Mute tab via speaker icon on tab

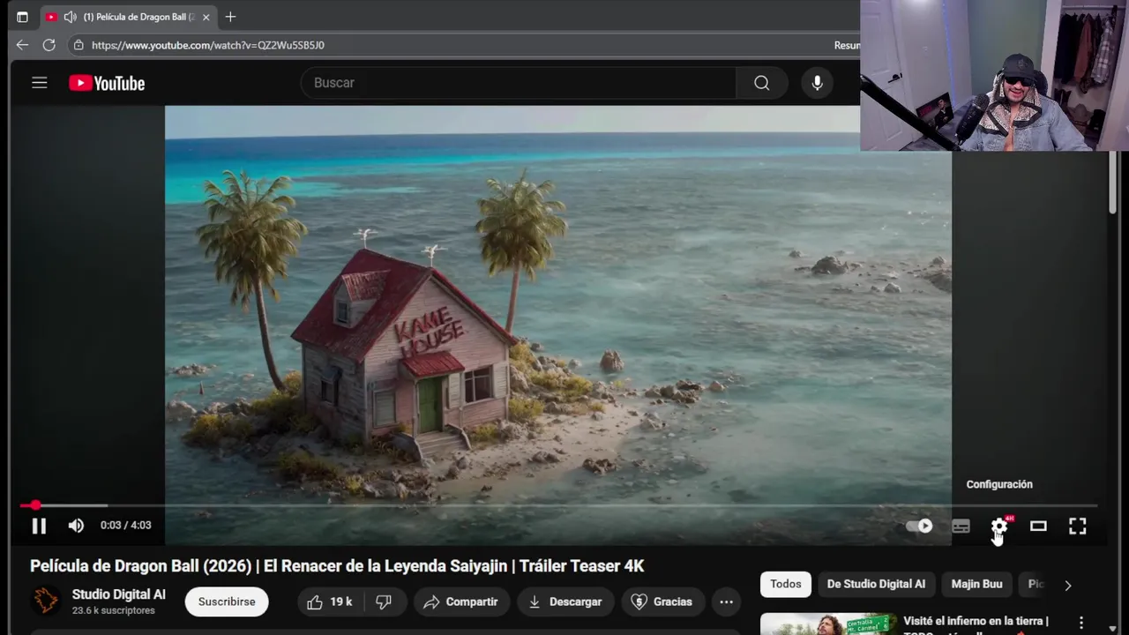tap(71, 17)
